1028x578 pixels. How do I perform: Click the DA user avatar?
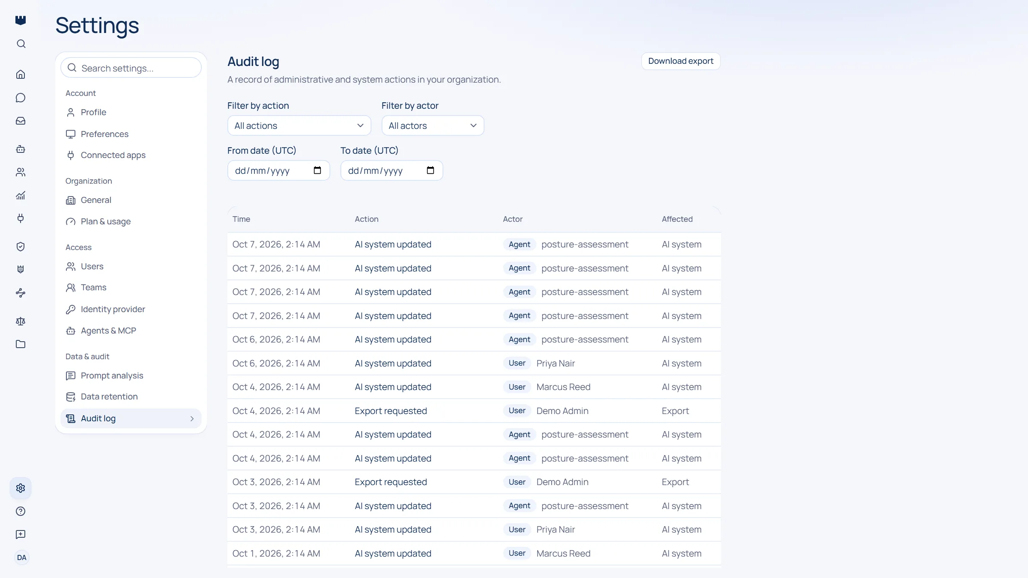coord(21,557)
